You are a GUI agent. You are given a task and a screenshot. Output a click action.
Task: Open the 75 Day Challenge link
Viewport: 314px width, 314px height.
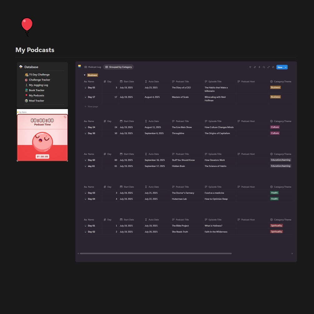[39, 75]
